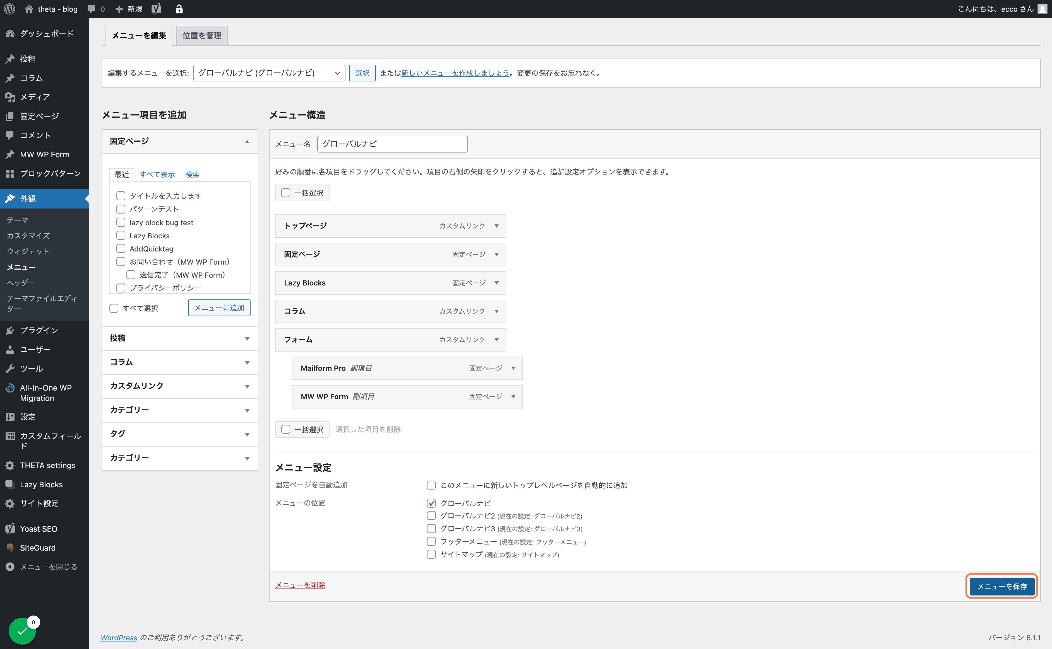Click the padlock icon in admin bar
The height and width of the screenshot is (649, 1052).
[x=179, y=9]
